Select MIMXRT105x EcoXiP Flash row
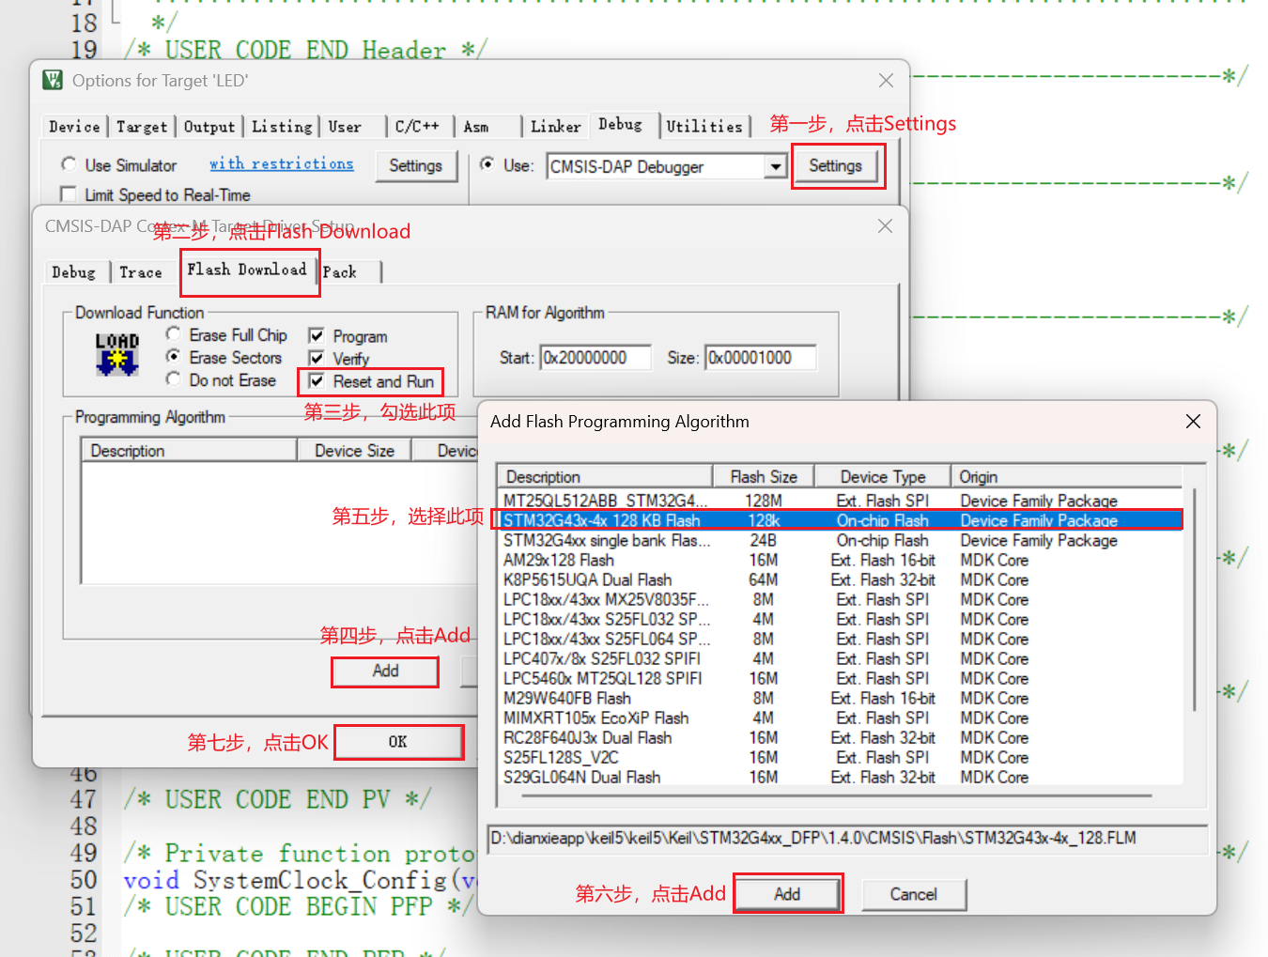This screenshot has height=957, width=1268. tap(840, 718)
